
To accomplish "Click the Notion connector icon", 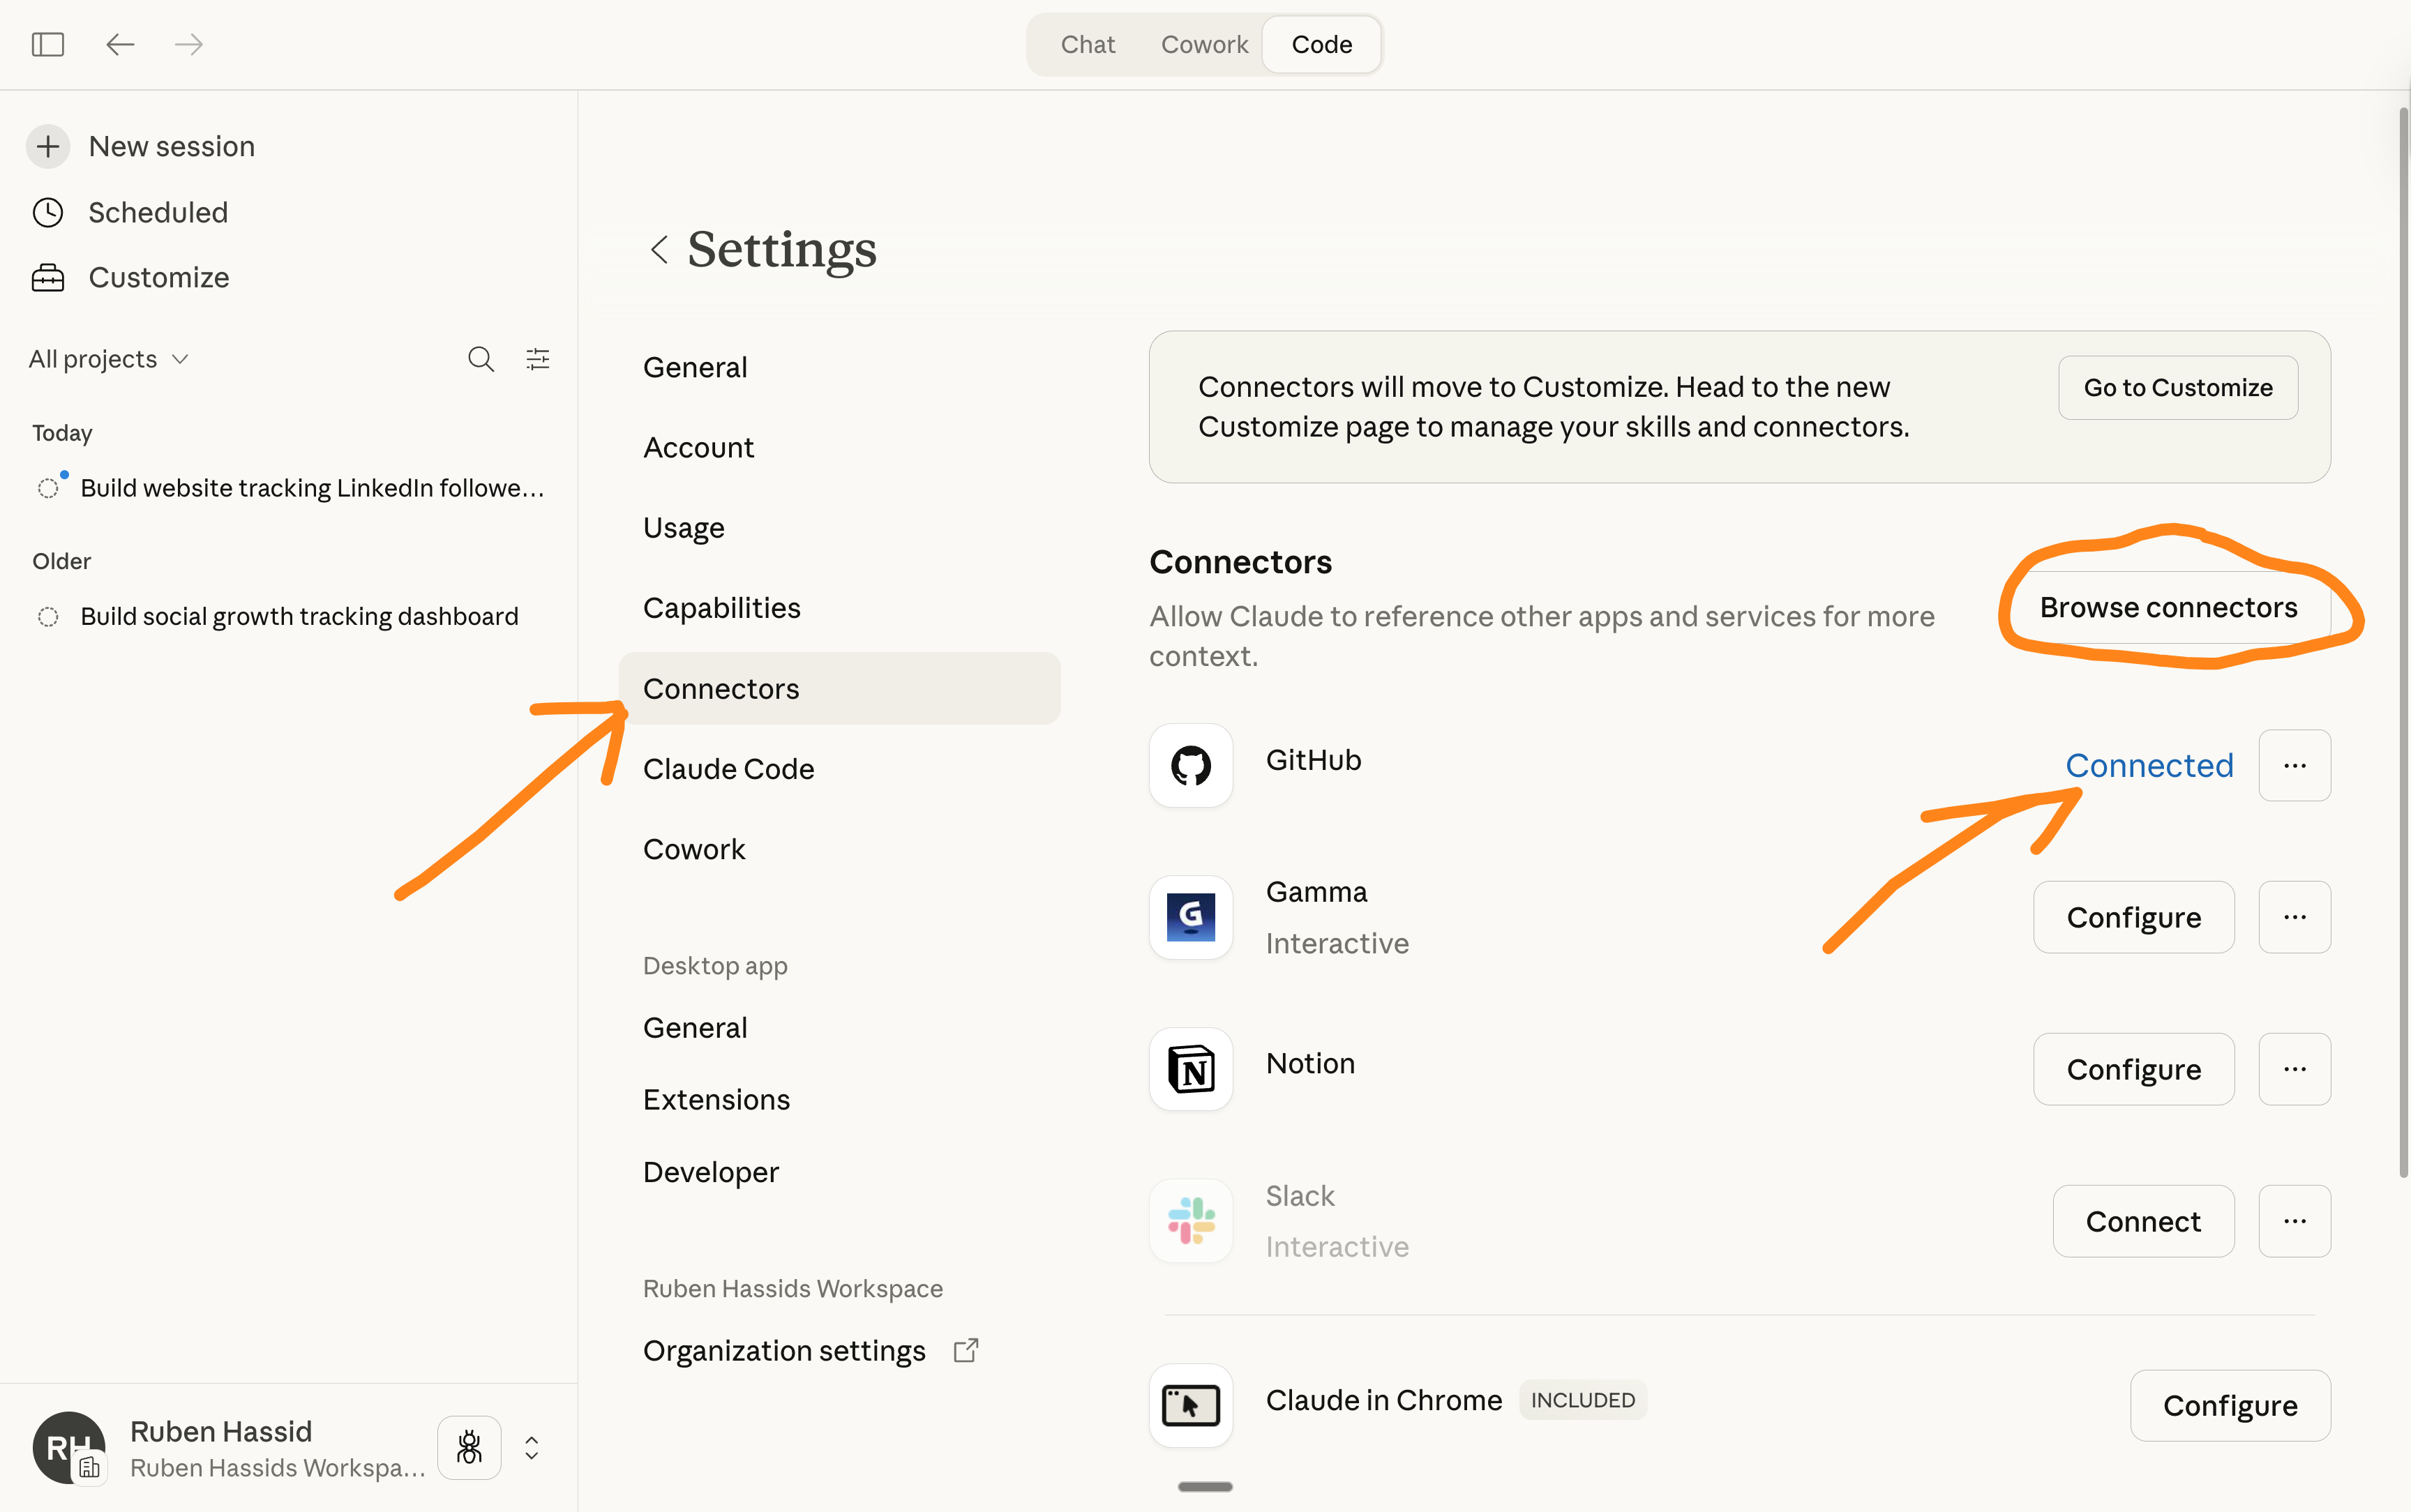I will point(1190,1069).
